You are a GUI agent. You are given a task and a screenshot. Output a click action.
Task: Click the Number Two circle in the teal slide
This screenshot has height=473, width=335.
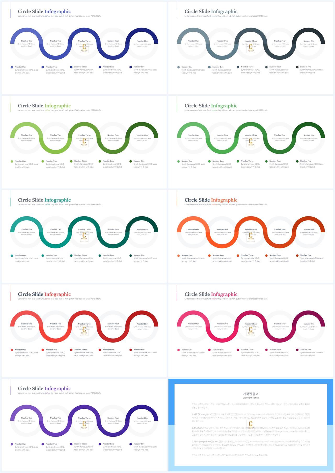pos(55,232)
